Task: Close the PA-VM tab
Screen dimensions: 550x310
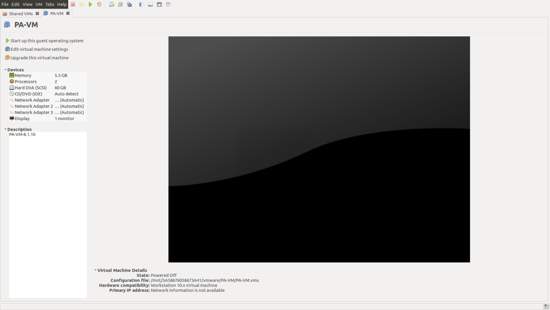Action: pos(68,13)
